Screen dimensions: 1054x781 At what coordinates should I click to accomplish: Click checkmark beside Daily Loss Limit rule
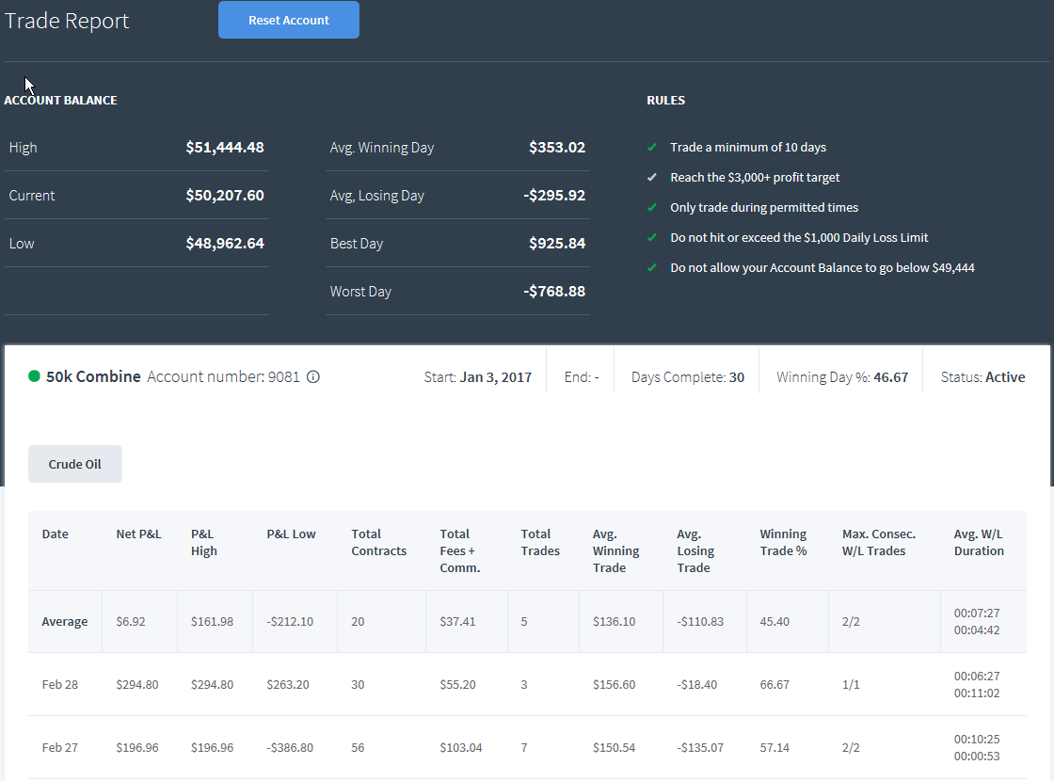[x=652, y=237]
